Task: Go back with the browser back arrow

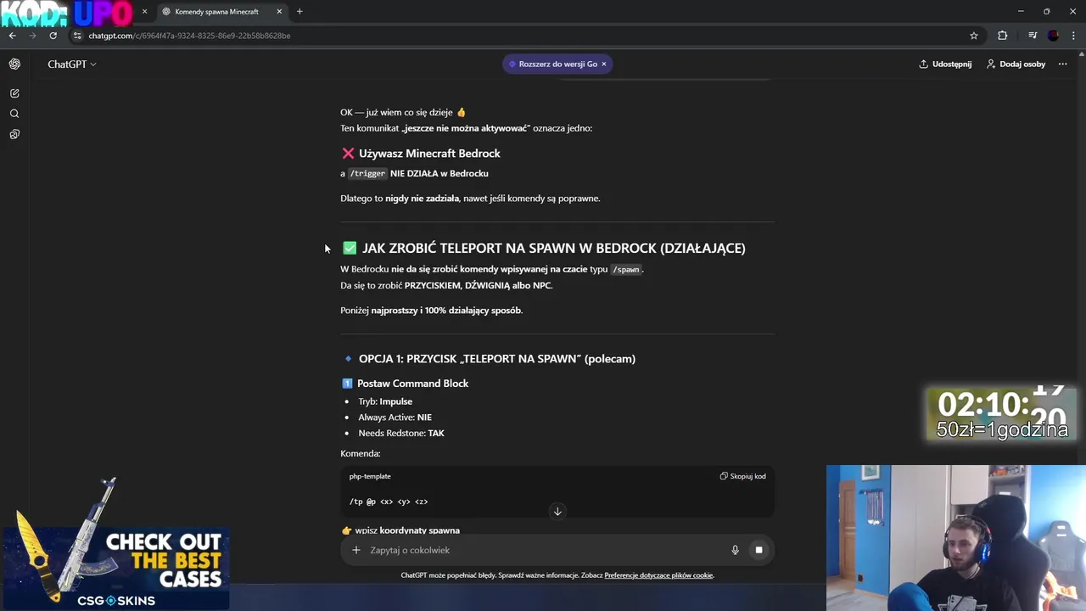Action: [x=12, y=36]
